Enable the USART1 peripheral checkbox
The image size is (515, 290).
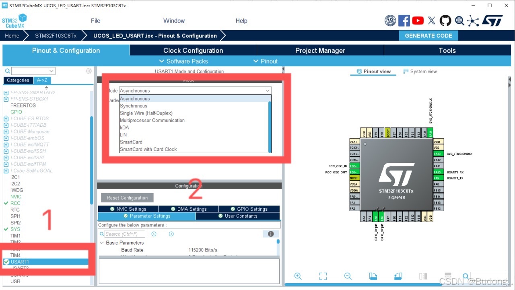[x=7, y=262]
